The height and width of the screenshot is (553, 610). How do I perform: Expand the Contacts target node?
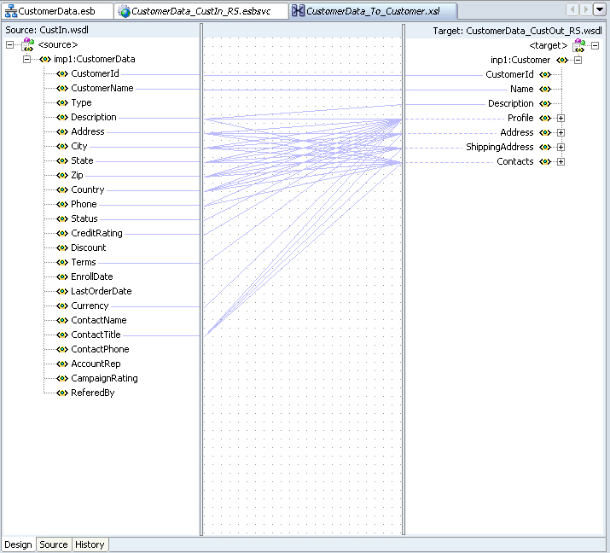tap(561, 162)
